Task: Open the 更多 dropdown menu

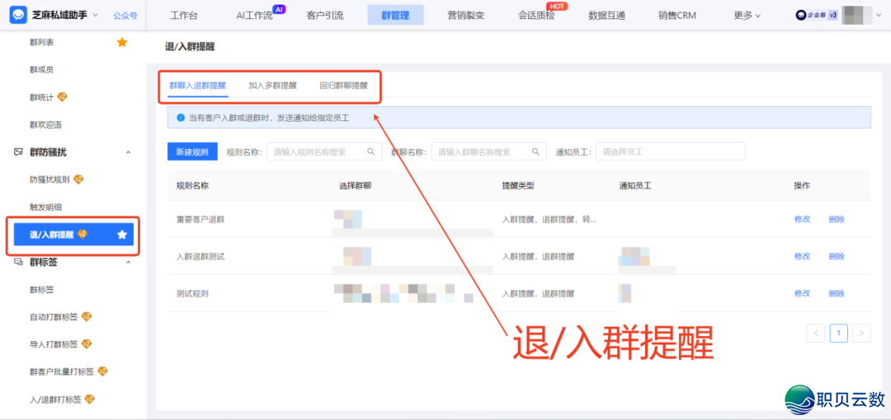Action: pyautogui.click(x=747, y=16)
